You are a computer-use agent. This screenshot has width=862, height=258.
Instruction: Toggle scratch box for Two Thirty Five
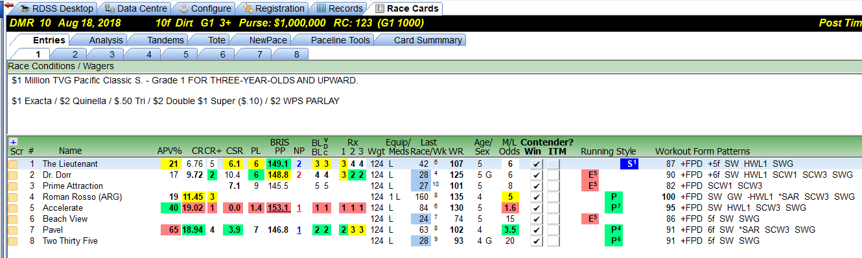pyautogui.click(x=13, y=241)
